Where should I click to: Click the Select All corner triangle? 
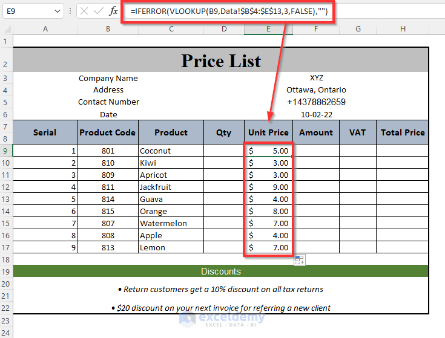point(7,29)
